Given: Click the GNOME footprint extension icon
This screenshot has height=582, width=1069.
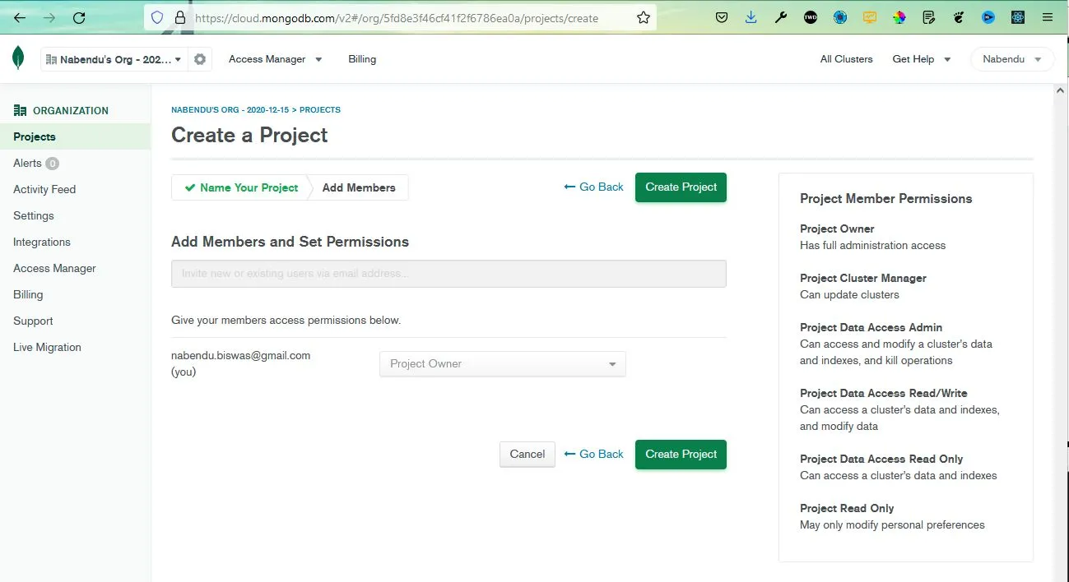Looking at the screenshot, I should click(x=959, y=17).
